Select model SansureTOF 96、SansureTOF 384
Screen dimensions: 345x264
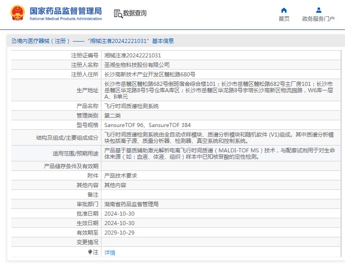coord(148,125)
